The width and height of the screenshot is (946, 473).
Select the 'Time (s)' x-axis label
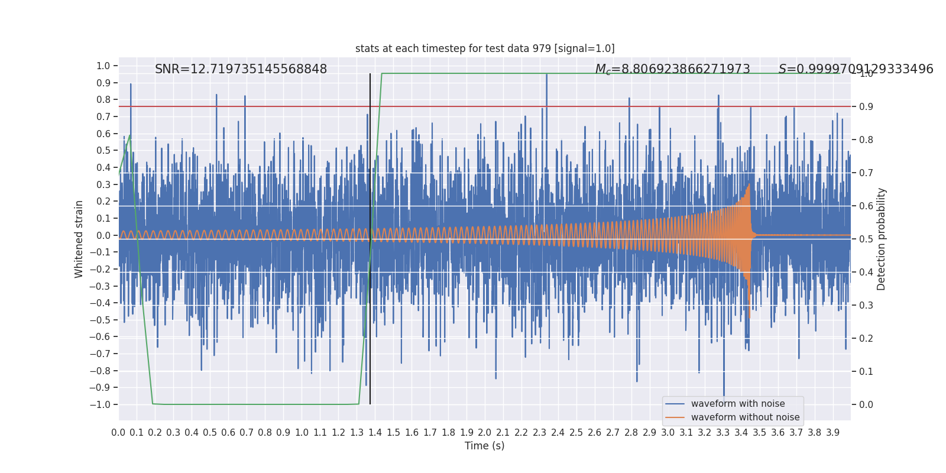point(485,446)
